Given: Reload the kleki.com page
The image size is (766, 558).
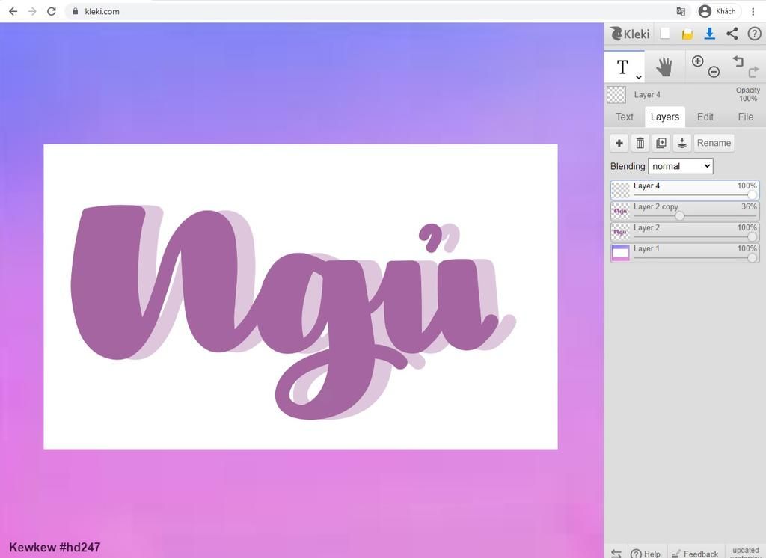Looking at the screenshot, I should tap(52, 11).
